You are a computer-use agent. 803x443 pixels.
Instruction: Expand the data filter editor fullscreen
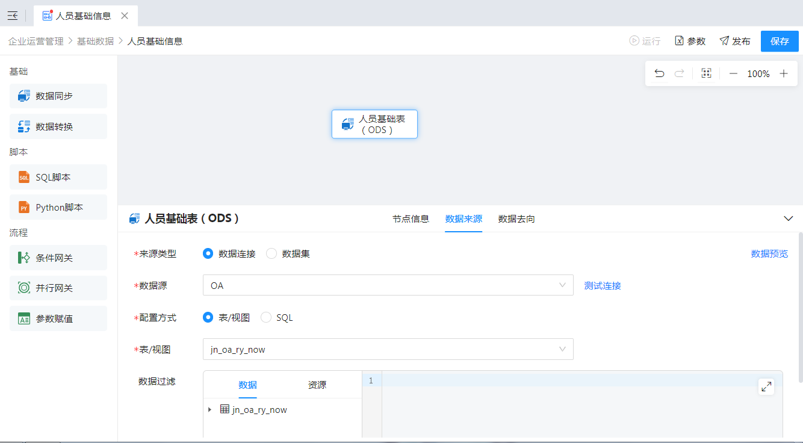766,386
